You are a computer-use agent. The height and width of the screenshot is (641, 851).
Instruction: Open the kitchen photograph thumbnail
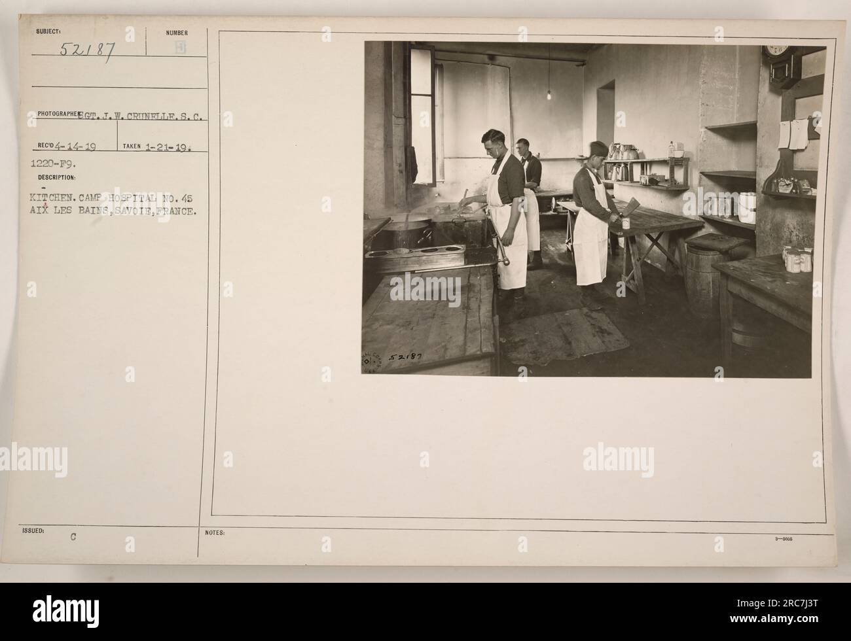[x=594, y=209]
